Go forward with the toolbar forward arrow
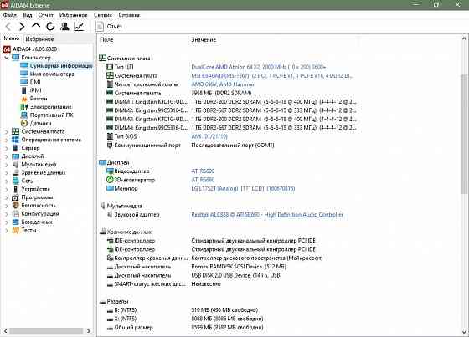469x337 pixels. pos(22,27)
